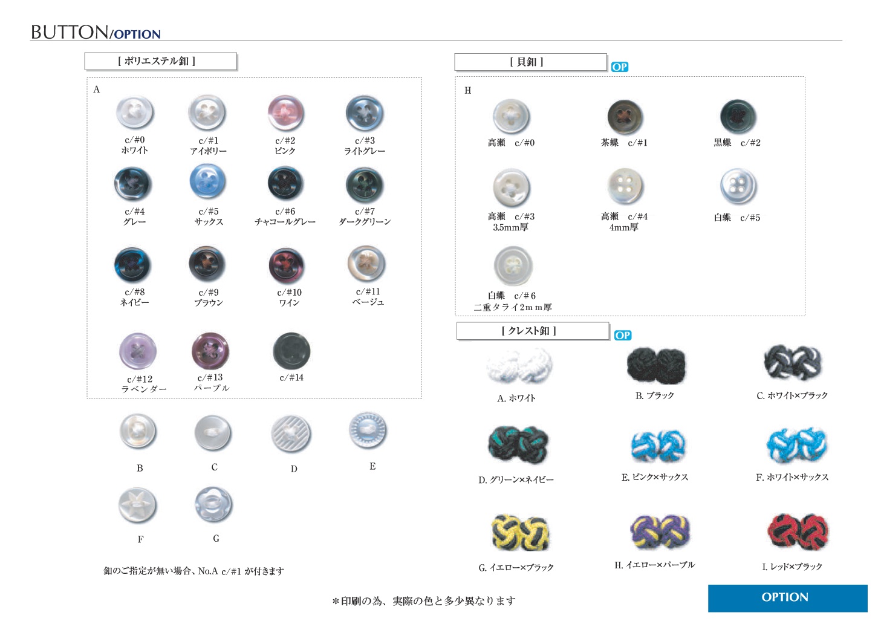Select crest button A. ホワイト
Screen dimensions: 881x624
(x=519, y=366)
